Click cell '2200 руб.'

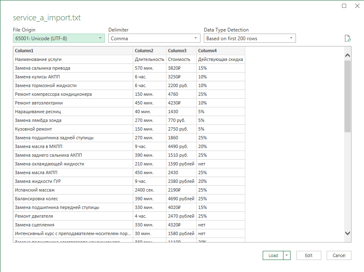pos(181,85)
